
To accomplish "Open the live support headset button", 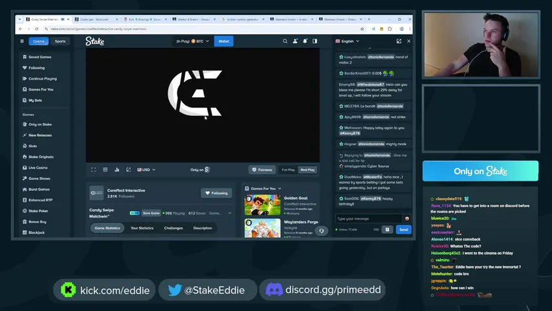I will click(321, 231).
